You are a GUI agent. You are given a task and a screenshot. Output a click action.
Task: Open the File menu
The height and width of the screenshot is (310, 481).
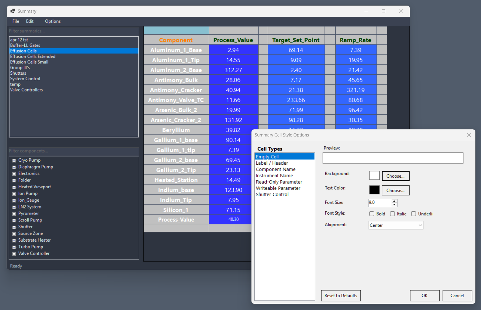tap(16, 21)
